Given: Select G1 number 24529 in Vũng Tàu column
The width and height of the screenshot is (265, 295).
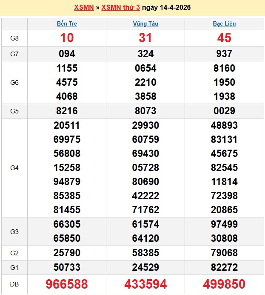Looking at the screenshot, I should pyautogui.click(x=145, y=267).
